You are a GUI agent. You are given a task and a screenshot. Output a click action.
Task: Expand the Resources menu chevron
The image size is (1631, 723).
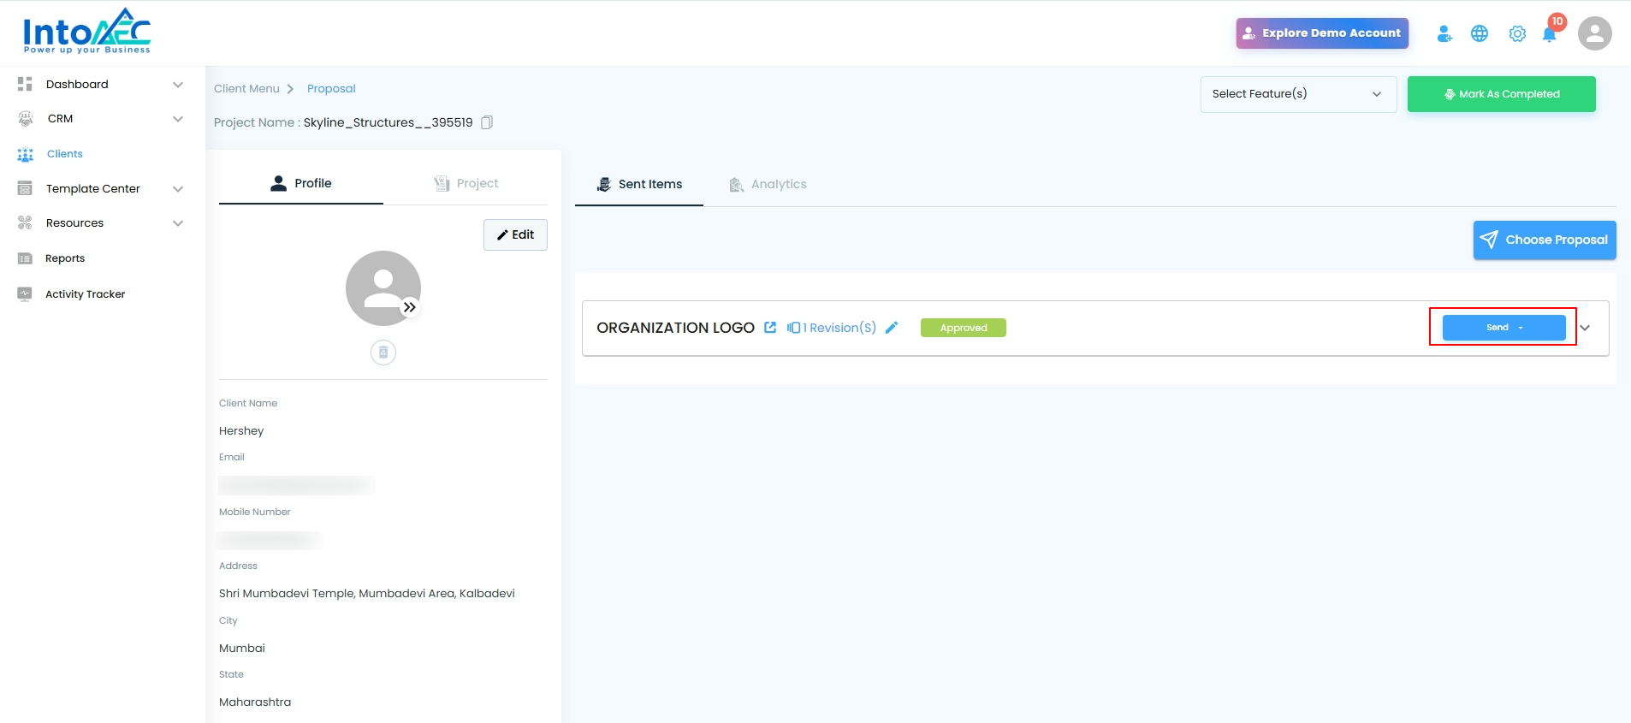tap(178, 223)
